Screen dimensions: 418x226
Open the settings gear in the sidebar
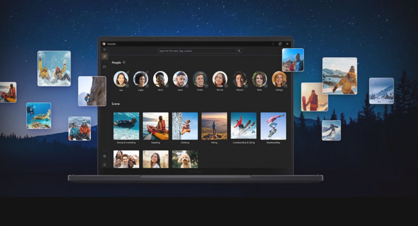(104, 156)
